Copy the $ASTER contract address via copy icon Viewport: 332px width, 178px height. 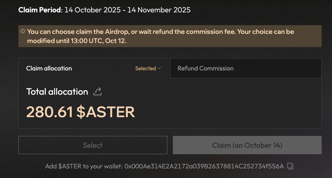coord(290,166)
